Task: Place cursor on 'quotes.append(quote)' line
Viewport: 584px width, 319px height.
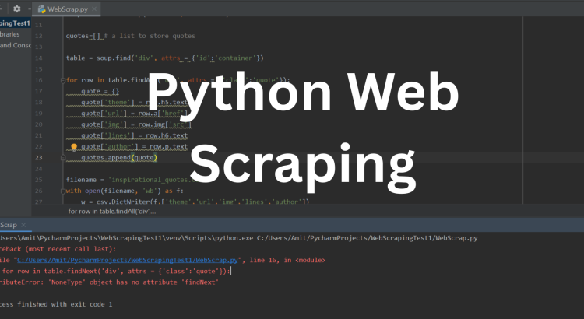Action: point(119,158)
